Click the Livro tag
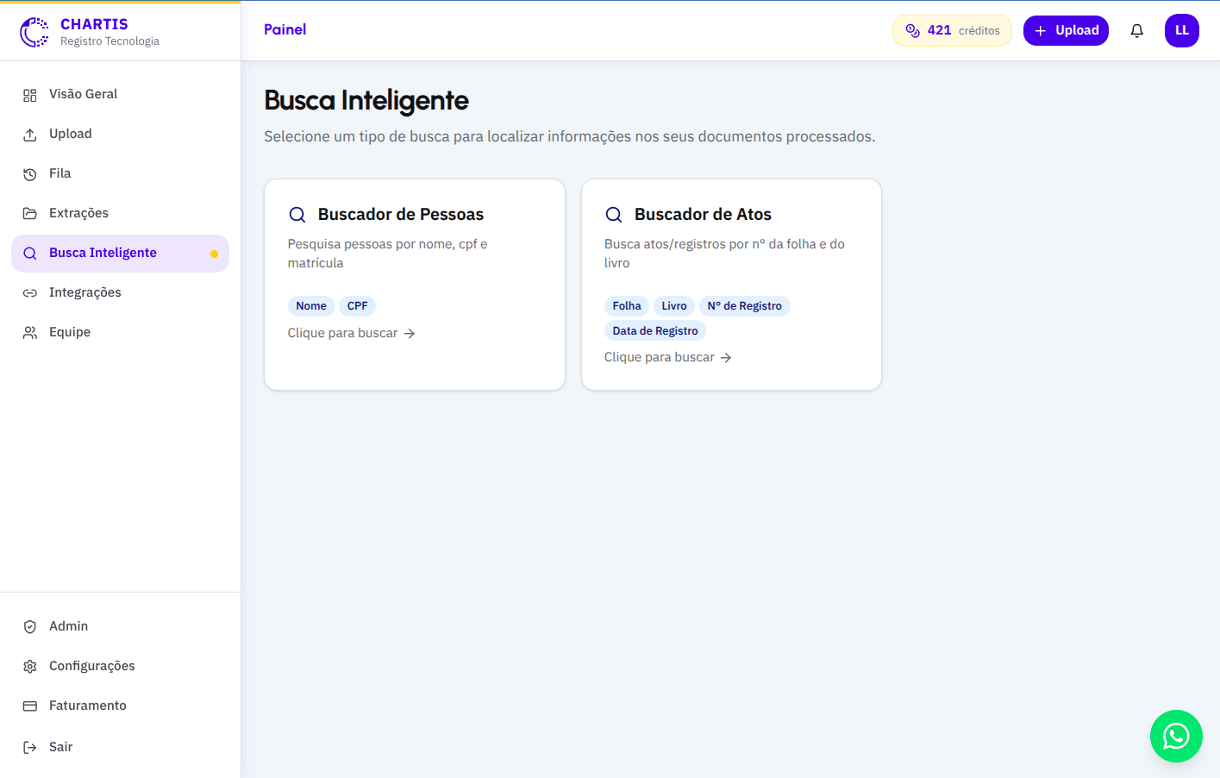The width and height of the screenshot is (1220, 778). point(674,306)
